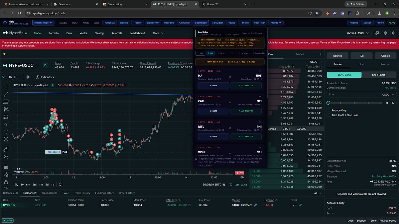Select the NHL league tab in SportEdge
The width and height of the screenshot is (399, 224).
click(x=211, y=53)
